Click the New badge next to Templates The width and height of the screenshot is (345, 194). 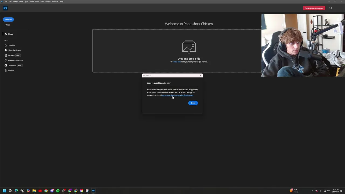(x=20, y=65)
